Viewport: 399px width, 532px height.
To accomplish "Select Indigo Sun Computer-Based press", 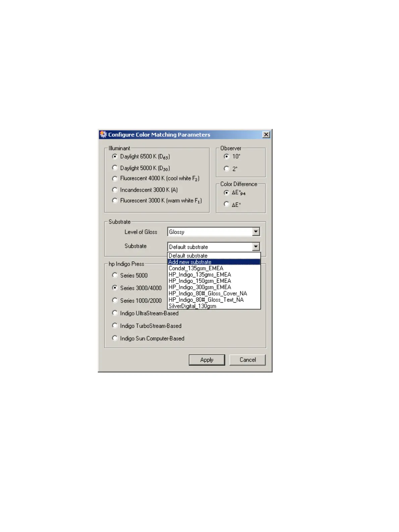I will click(x=115, y=338).
